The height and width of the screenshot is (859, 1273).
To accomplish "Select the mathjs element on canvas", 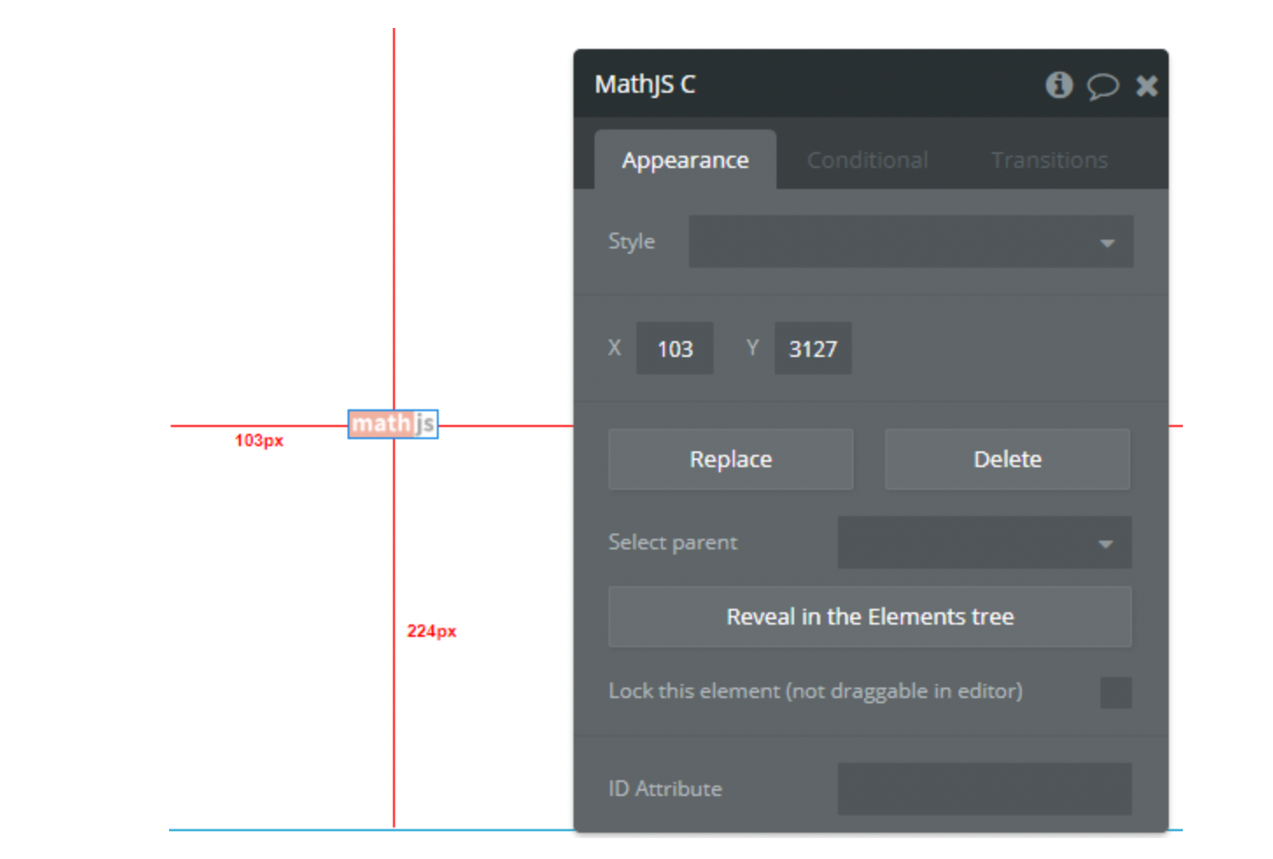I will [x=393, y=424].
